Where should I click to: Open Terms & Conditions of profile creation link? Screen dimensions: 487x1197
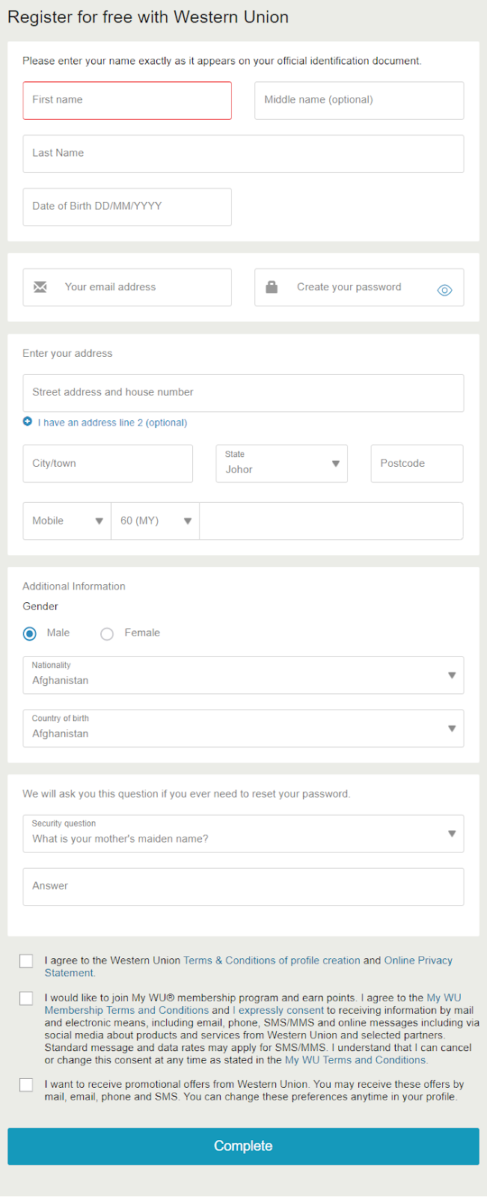coord(272,961)
